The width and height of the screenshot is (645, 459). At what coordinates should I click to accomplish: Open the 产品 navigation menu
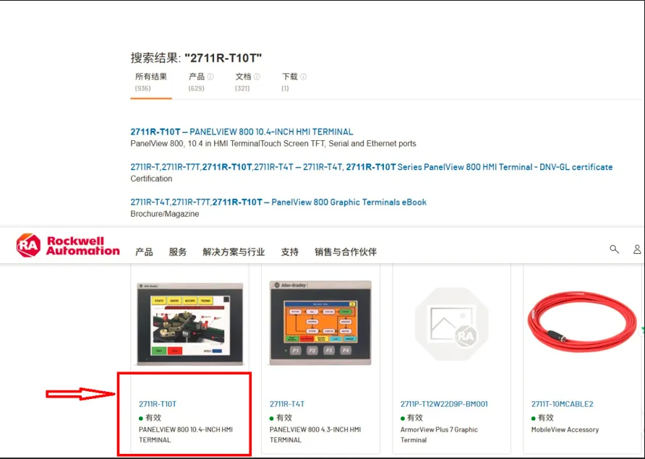point(144,252)
